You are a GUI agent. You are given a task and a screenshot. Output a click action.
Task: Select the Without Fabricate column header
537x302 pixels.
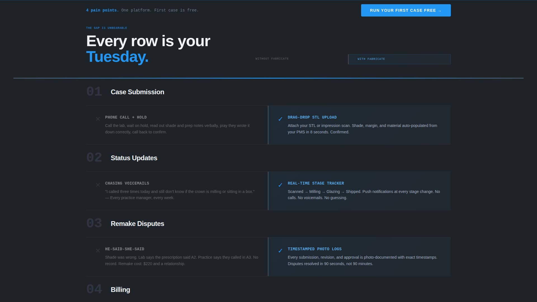pos(272,59)
